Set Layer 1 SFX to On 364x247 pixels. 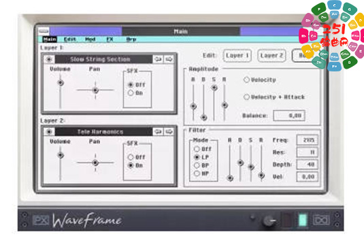[131, 93]
